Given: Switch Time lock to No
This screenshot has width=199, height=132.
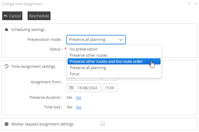Looking at the screenshot, I should tap(79, 107).
